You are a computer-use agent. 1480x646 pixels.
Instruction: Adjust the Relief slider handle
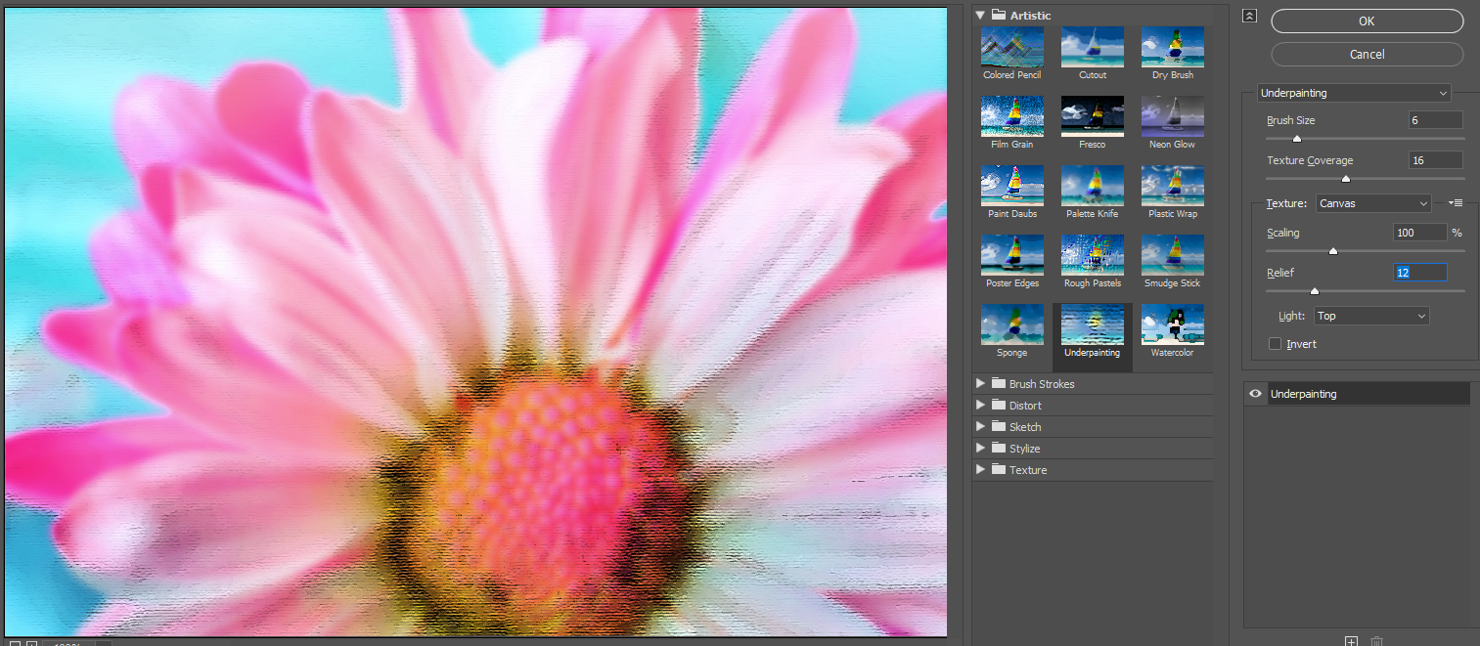coord(1314,290)
